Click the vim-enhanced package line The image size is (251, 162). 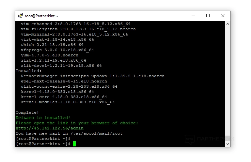click(75, 24)
